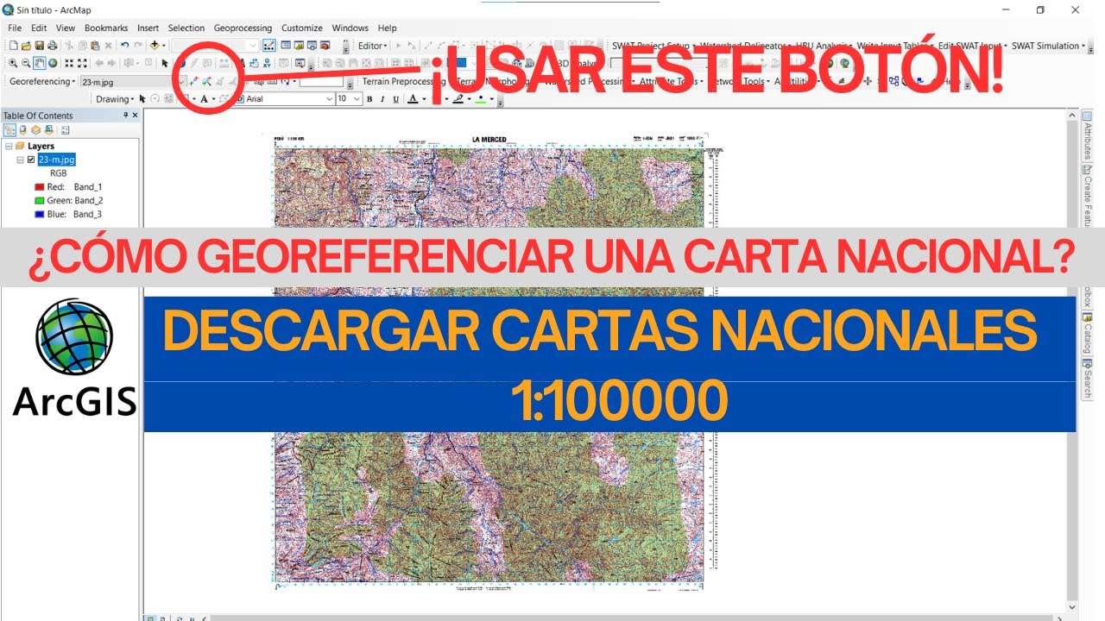This screenshot has height=621, width=1105.
Task: Open the Bookmarks menu
Action: (x=106, y=28)
